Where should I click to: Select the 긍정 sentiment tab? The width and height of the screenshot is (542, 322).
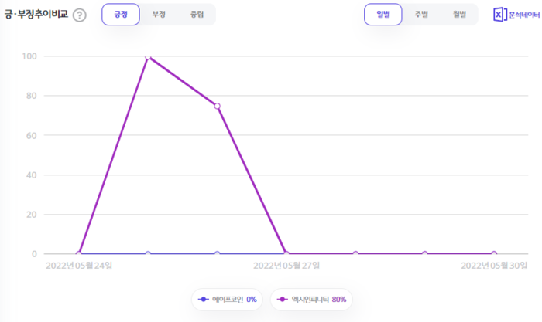point(121,15)
